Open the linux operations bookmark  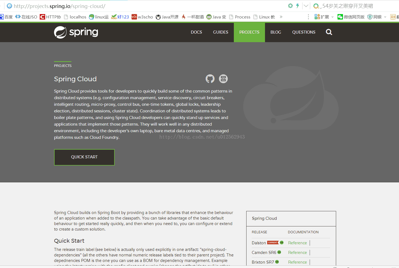point(99,17)
